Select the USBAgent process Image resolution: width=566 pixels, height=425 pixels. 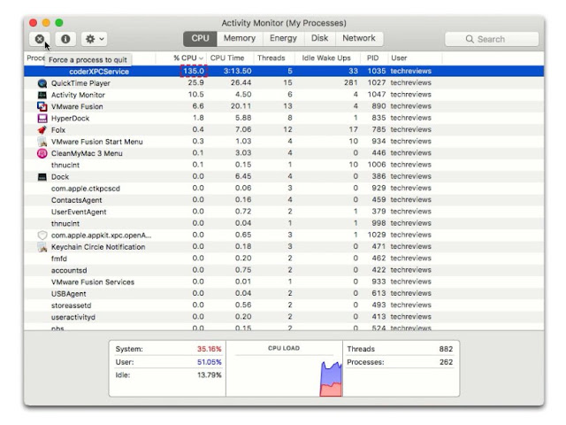pos(69,294)
